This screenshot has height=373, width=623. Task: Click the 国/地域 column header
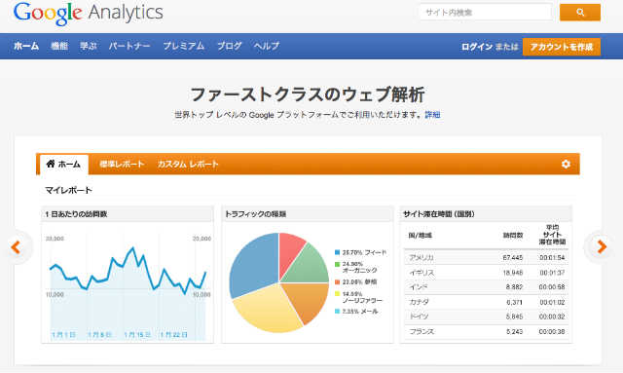(x=420, y=236)
